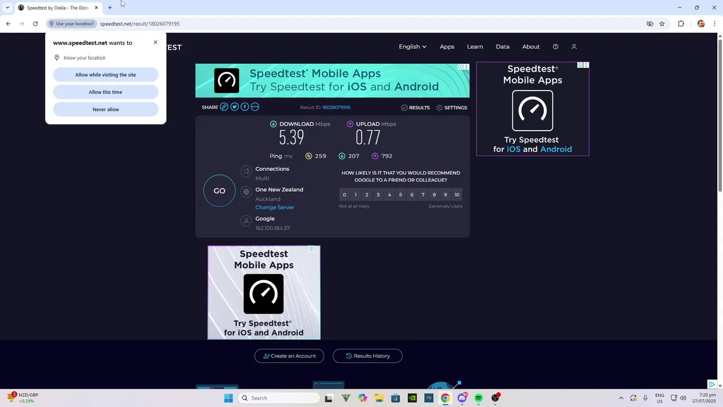Open the Windows Start menu
The image size is (723, 407).
click(x=228, y=398)
